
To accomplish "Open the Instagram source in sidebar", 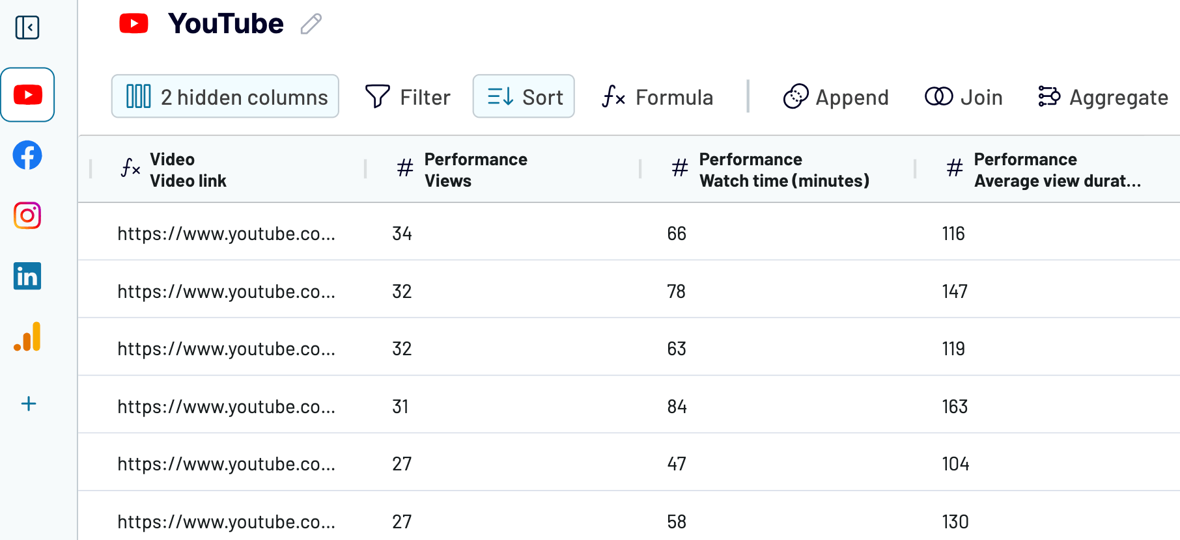I will click(27, 215).
